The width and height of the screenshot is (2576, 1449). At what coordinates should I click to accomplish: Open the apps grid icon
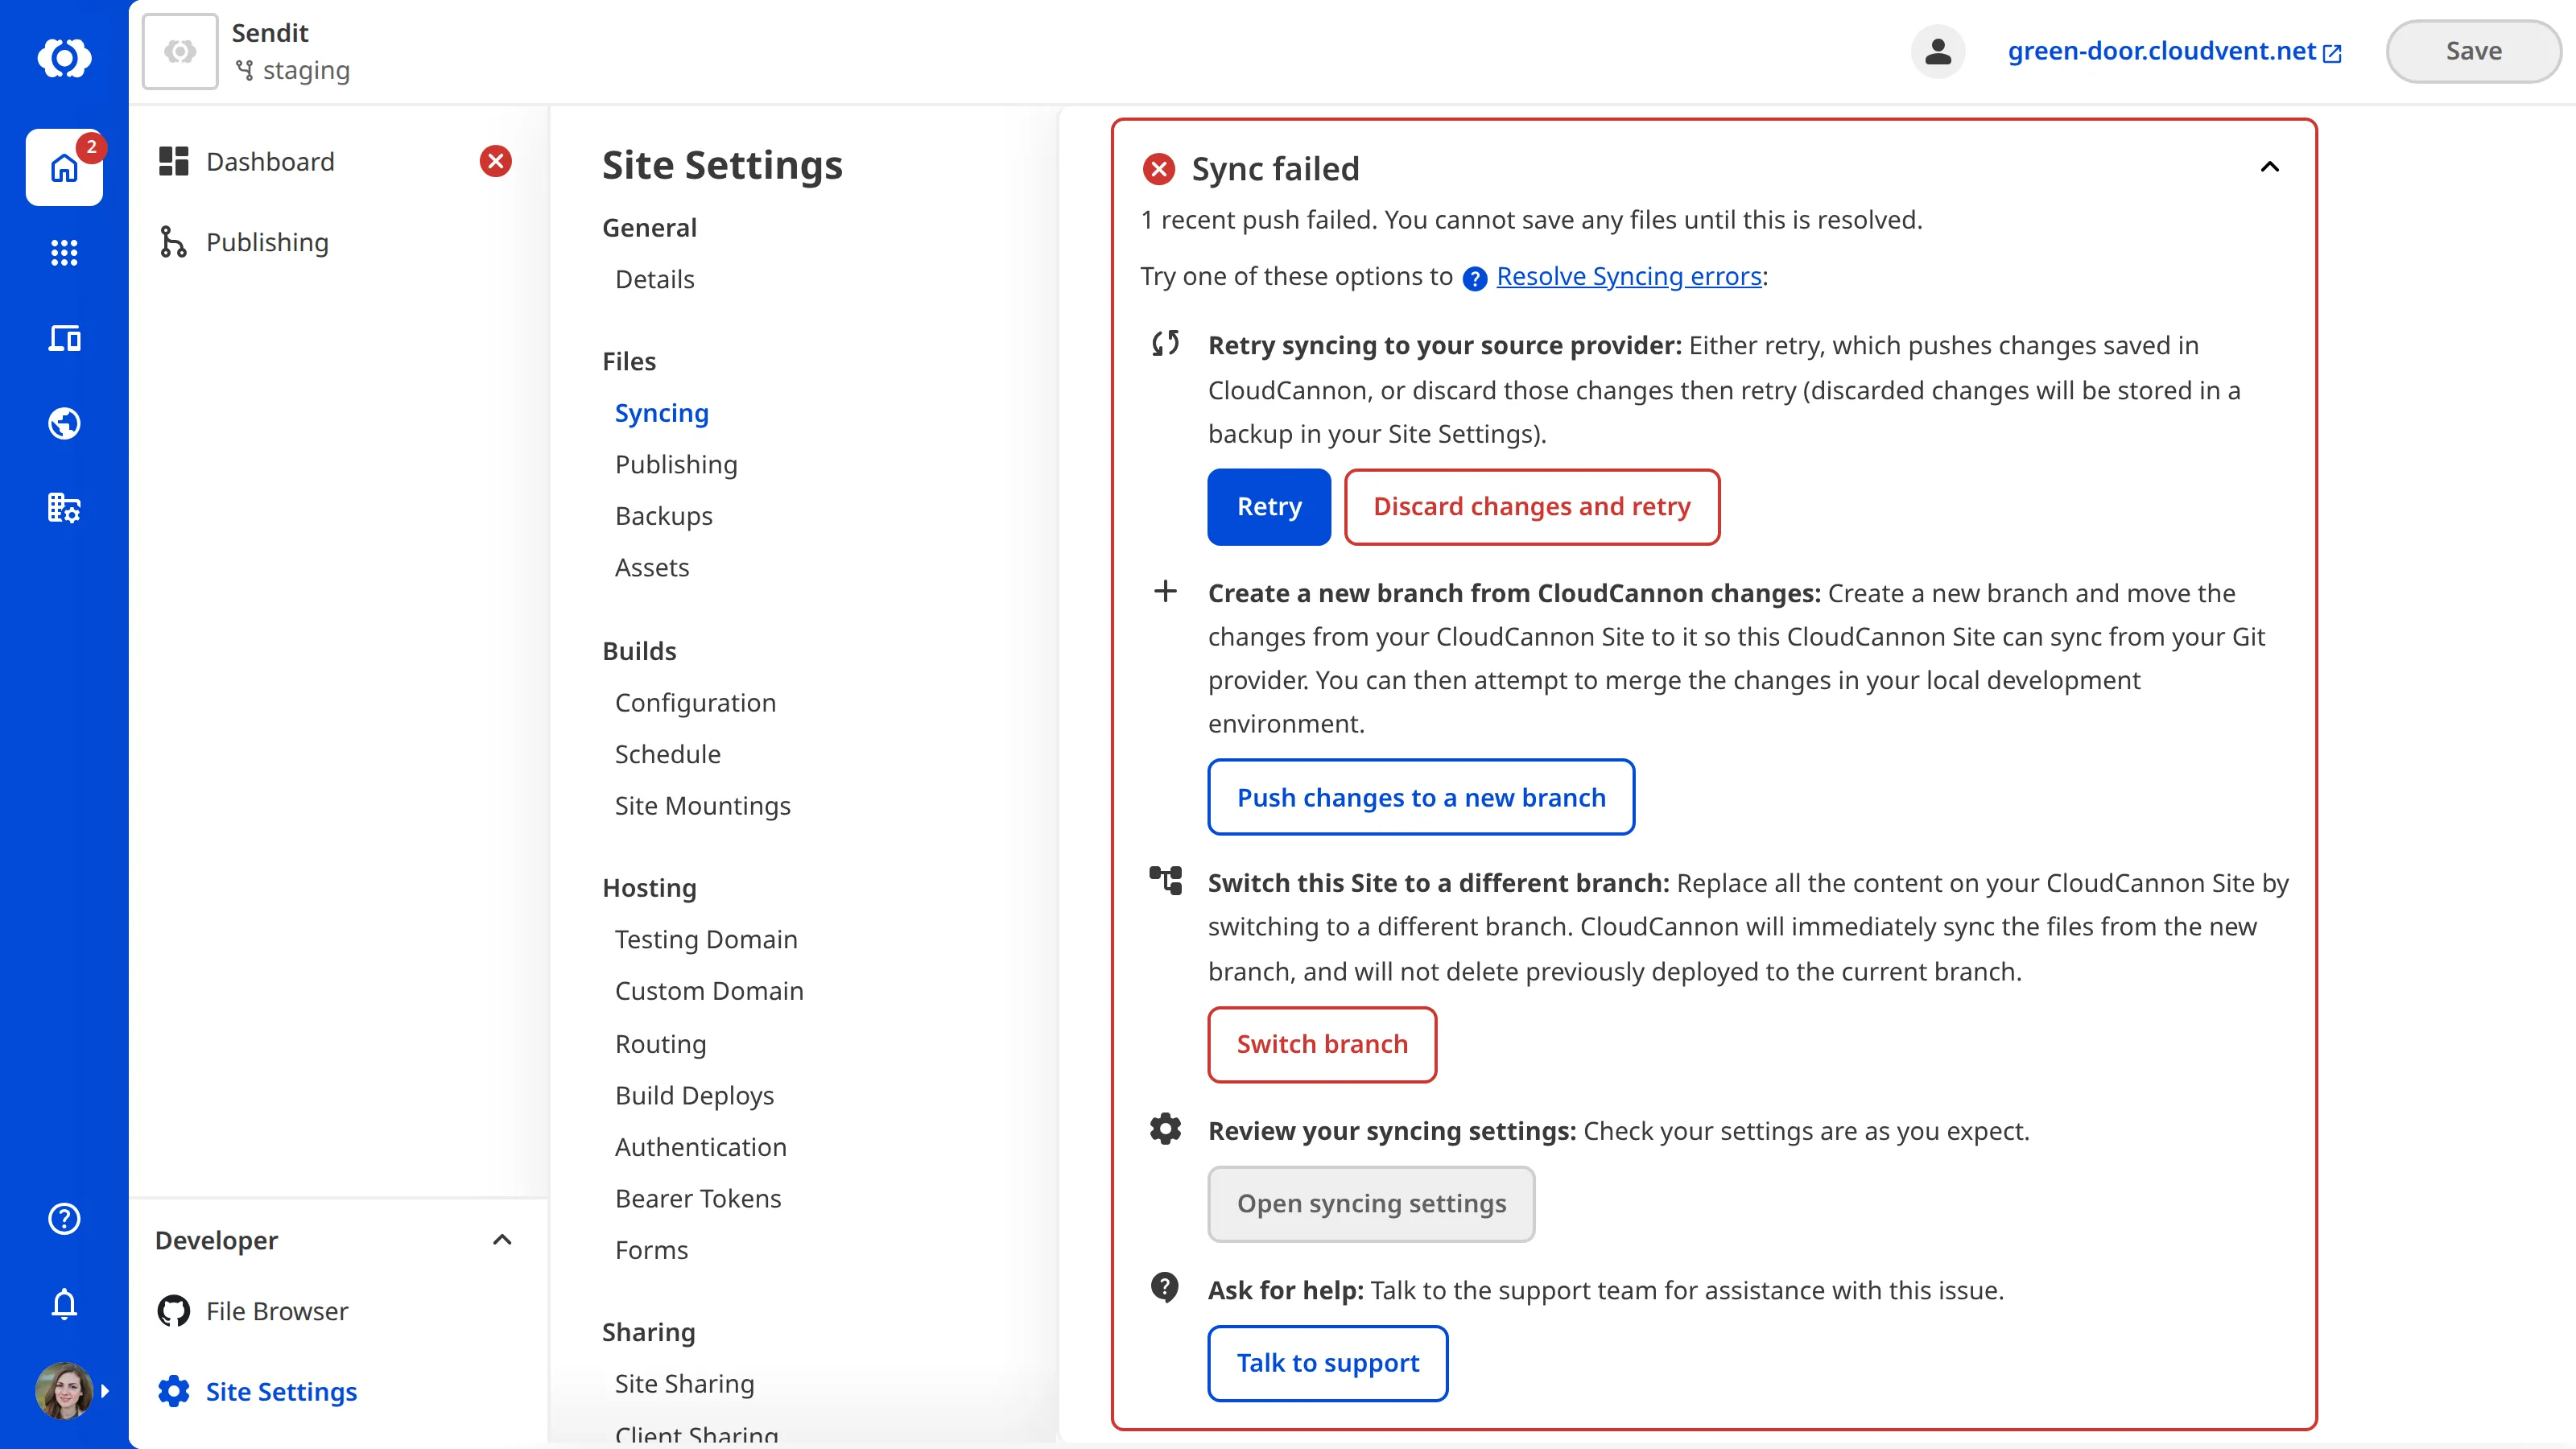[x=64, y=253]
